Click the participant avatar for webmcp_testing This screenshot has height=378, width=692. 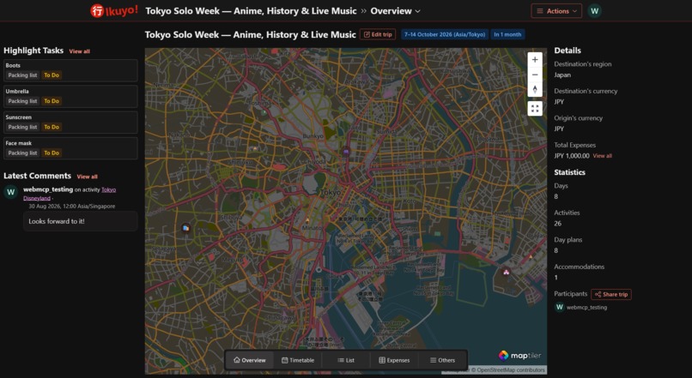point(559,307)
